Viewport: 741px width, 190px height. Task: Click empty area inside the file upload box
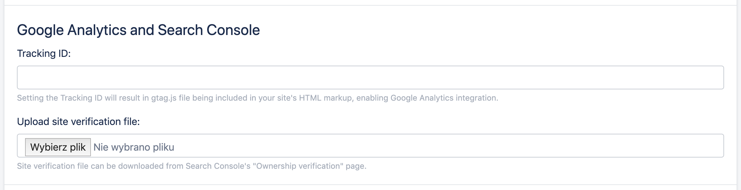coord(439,146)
